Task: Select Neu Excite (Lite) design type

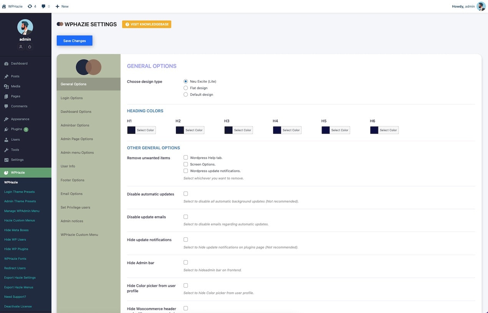Action: [186, 81]
